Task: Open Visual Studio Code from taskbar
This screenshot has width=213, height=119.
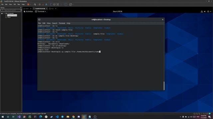Action: (x=57, y=117)
